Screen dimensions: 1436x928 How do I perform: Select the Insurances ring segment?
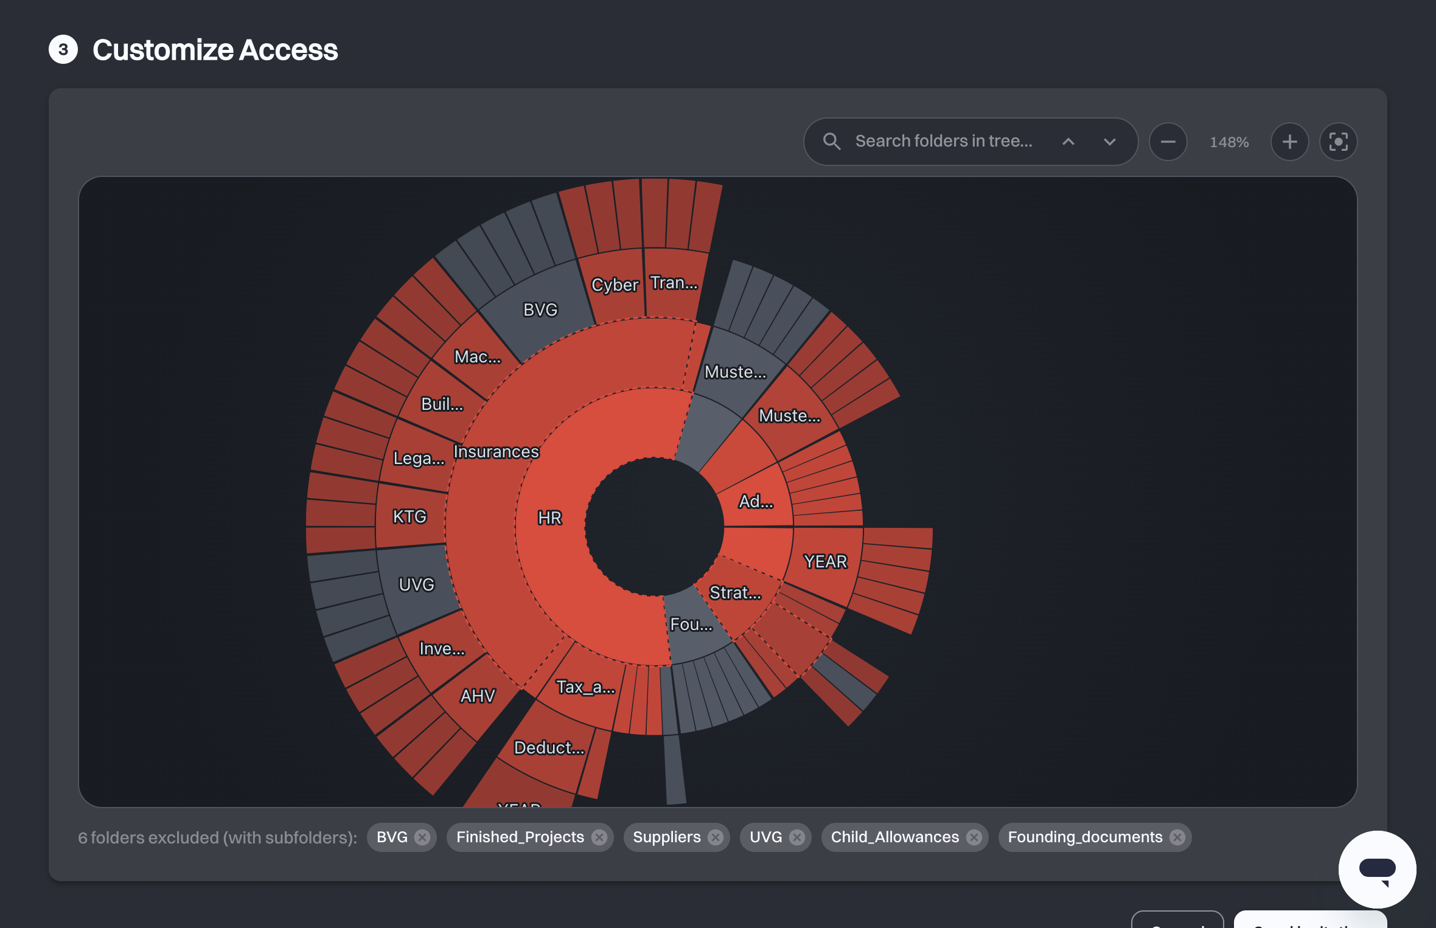(x=496, y=452)
